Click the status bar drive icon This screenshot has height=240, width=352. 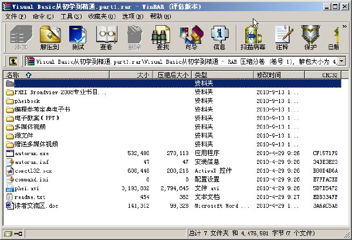(8, 234)
